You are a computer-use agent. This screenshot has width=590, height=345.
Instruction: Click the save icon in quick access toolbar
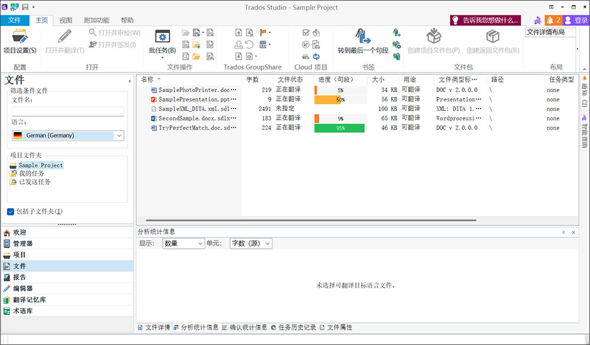point(25,6)
